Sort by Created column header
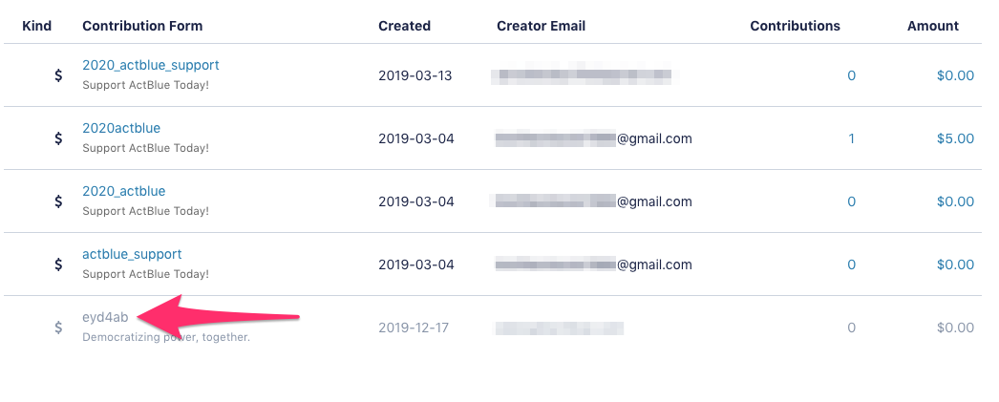 [x=405, y=26]
